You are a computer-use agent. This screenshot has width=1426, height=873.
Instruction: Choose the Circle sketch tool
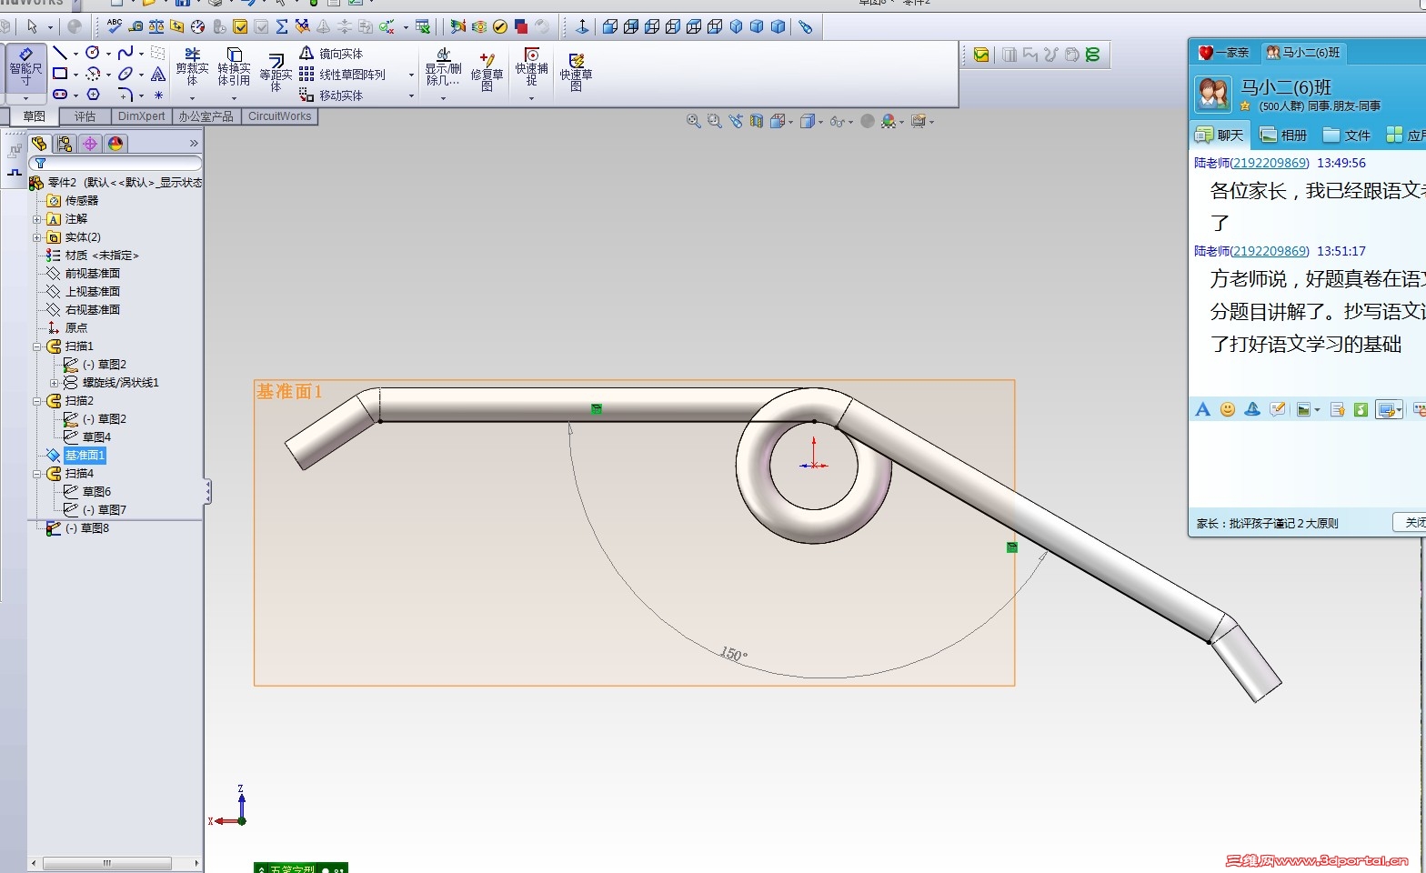point(93,54)
